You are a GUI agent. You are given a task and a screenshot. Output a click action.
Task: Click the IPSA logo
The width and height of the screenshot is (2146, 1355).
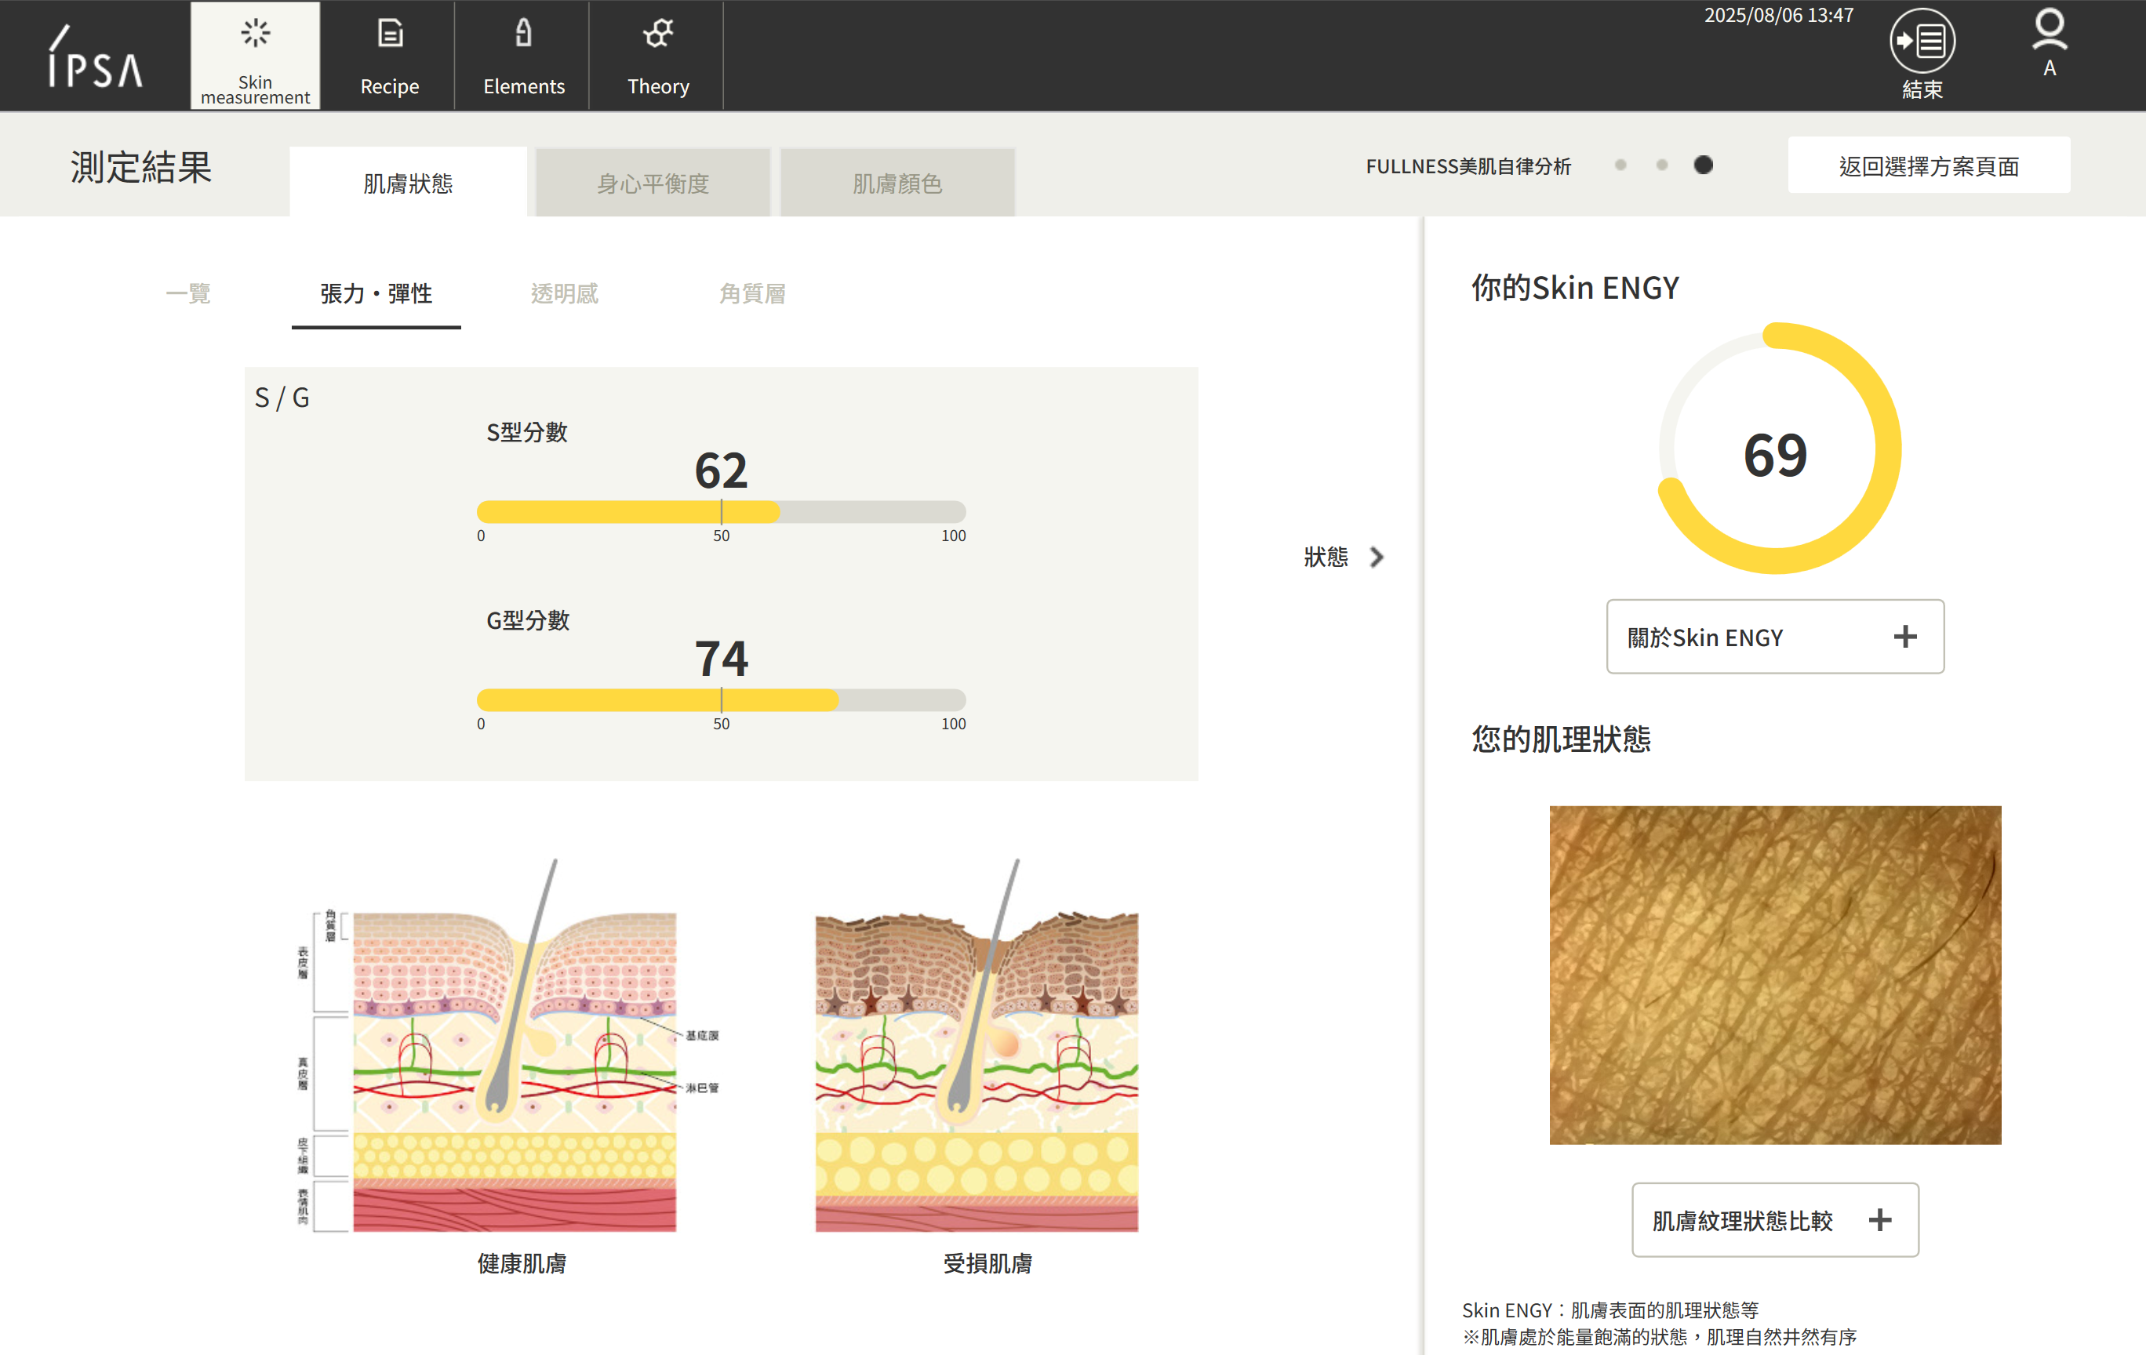[x=94, y=58]
